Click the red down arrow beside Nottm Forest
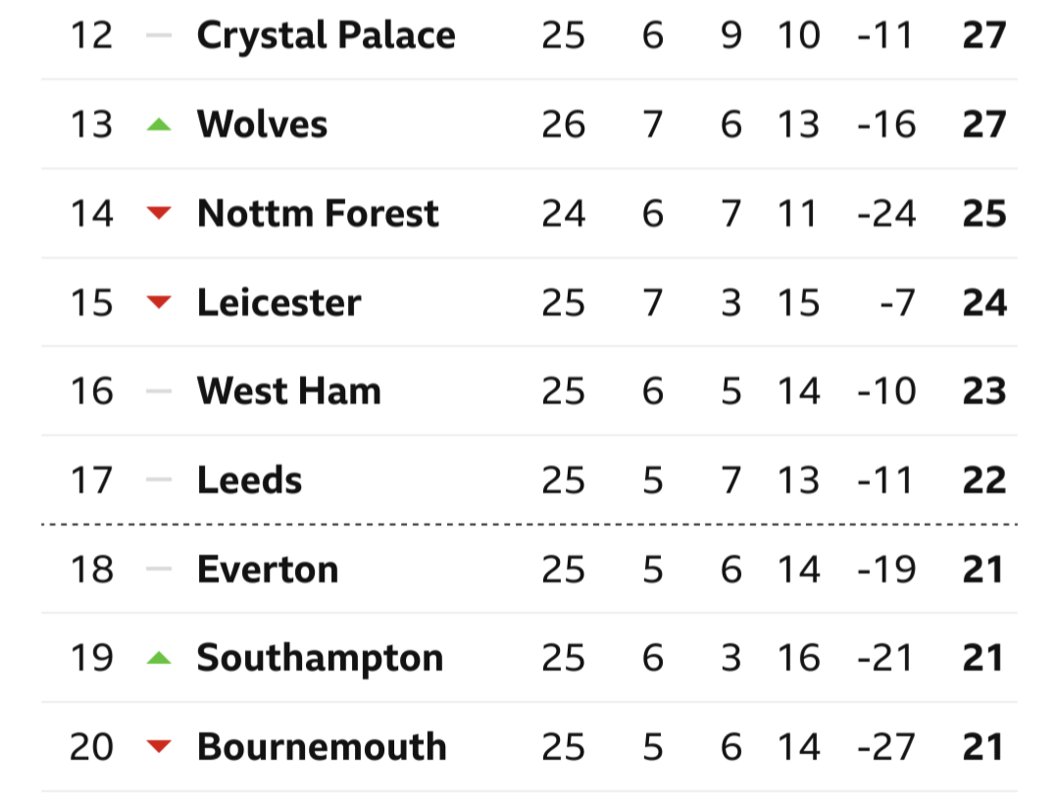The height and width of the screenshot is (805, 1059). pos(159,214)
